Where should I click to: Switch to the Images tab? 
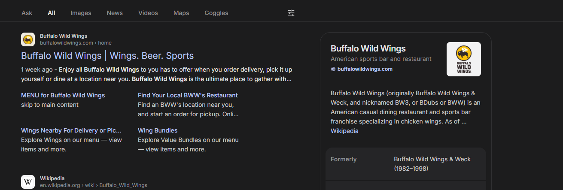tap(81, 13)
